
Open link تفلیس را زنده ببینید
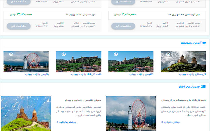pos(141,74)
